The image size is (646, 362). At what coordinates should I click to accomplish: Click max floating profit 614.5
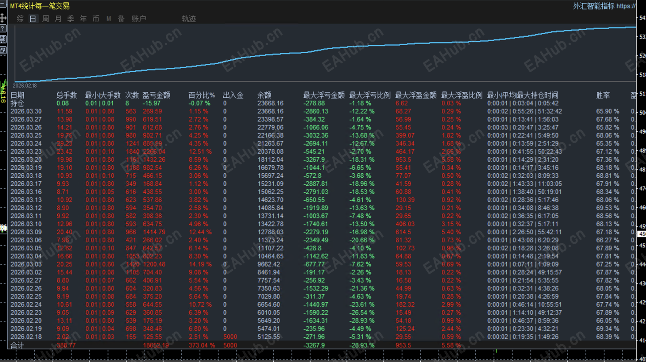coord(404,232)
